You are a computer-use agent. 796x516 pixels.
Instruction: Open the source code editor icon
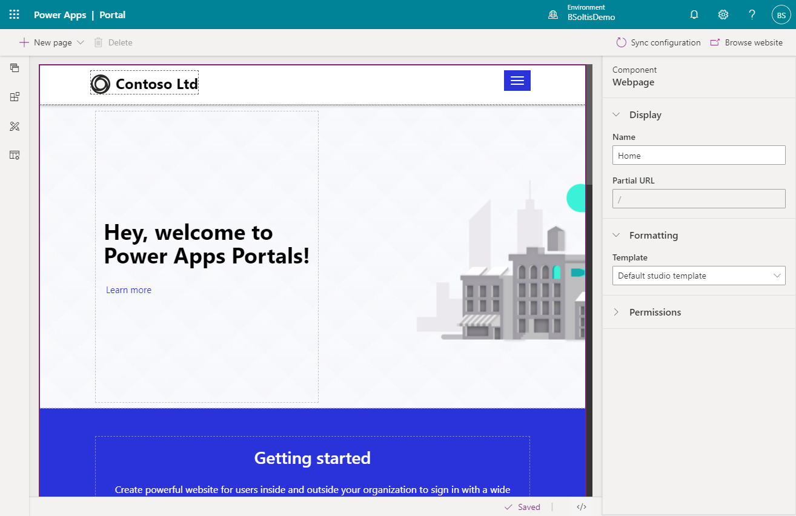point(582,507)
